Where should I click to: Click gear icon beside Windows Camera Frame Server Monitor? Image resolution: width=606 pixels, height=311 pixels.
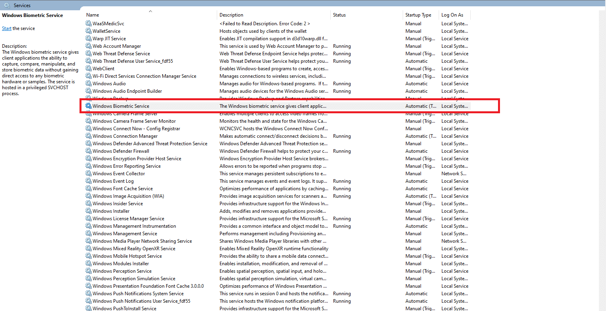point(89,121)
